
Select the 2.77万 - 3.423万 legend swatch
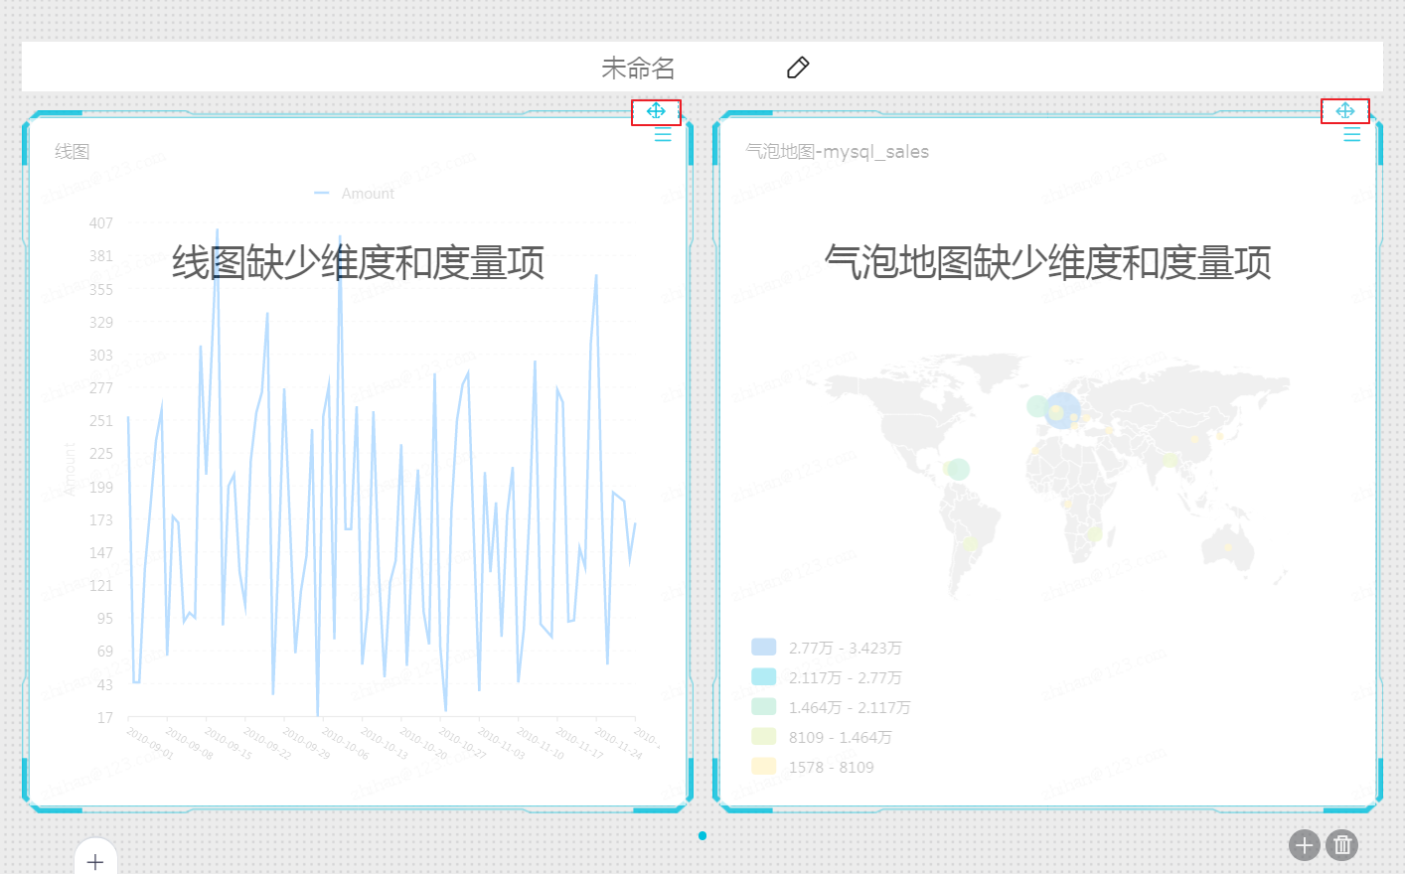pos(763,648)
